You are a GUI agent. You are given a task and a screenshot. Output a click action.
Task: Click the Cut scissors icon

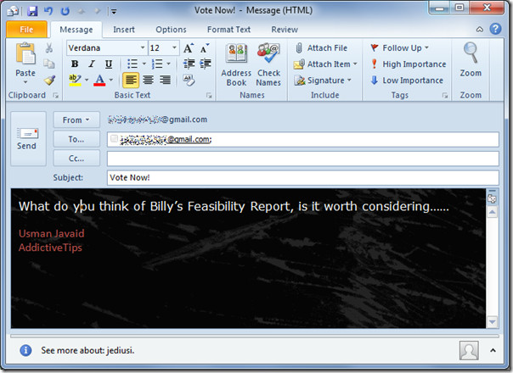click(49, 48)
